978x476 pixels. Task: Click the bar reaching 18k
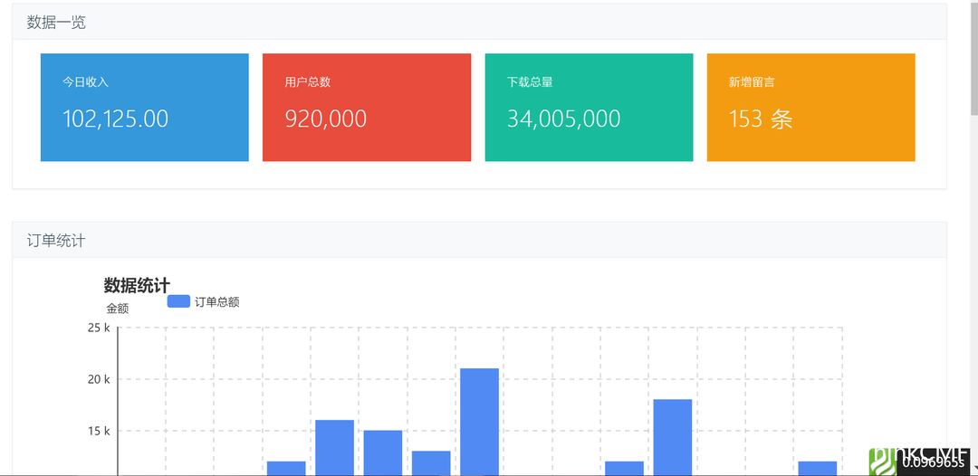[x=672, y=437]
